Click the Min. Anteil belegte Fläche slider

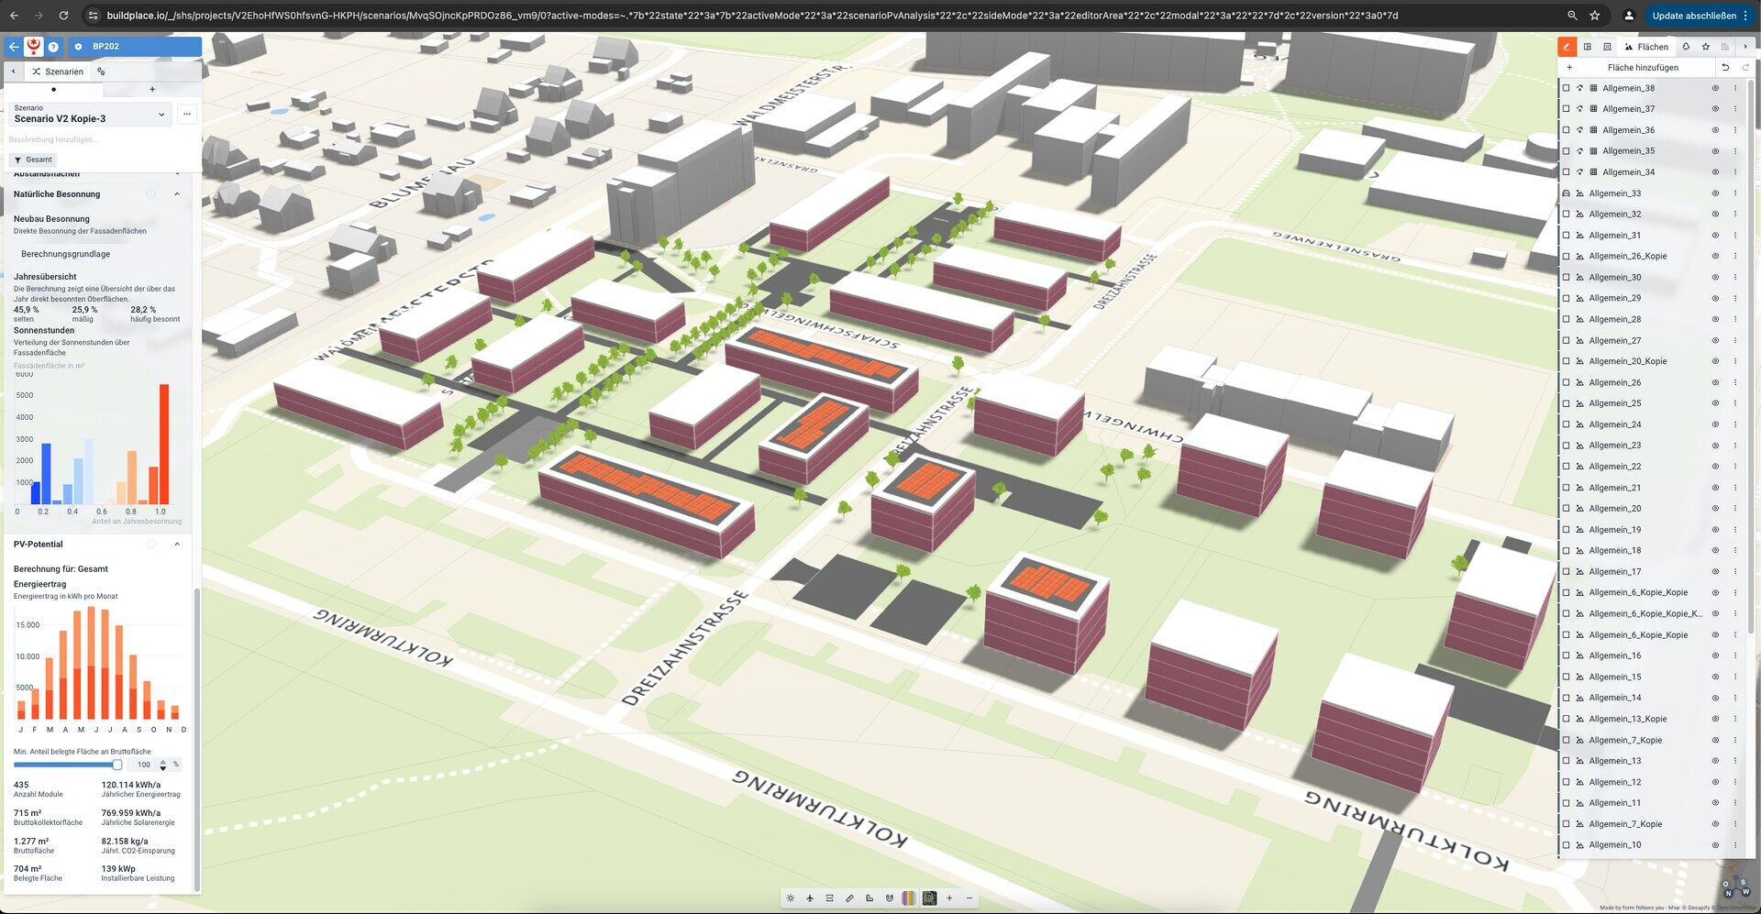click(x=66, y=765)
